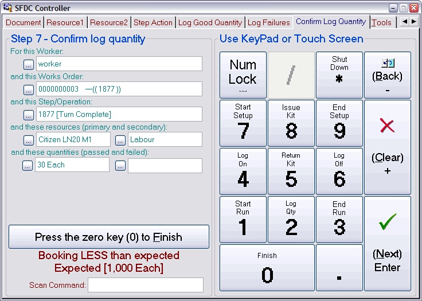Screen dimensions: 422x301
Task: Click 'Booking LESS than expected' warning text
Action: (109, 256)
